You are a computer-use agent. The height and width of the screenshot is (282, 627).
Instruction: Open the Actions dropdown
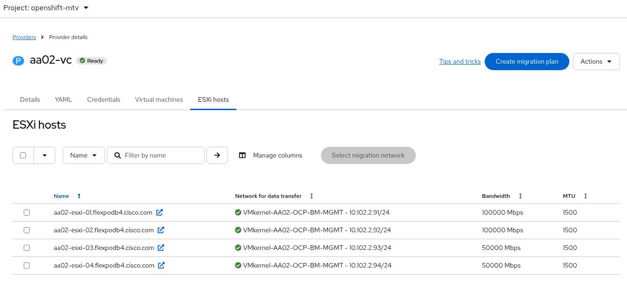[x=596, y=61]
